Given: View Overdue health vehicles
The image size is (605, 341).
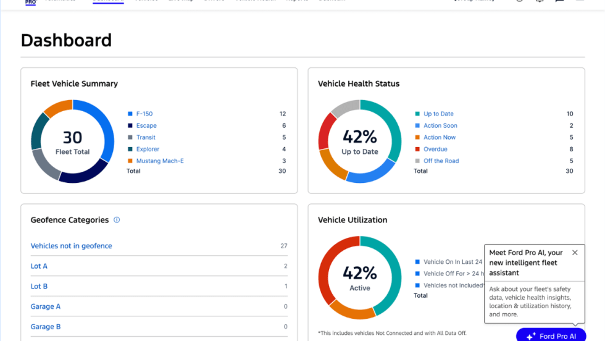Looking at the screenshot, I should [x=435, y=149].
